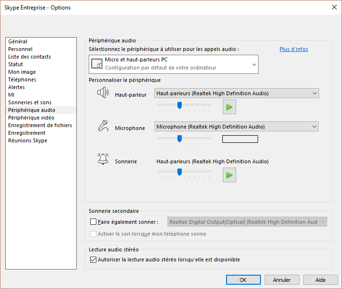Click the bell icon beside Sonnerie
The width and height of the screenshot is (342, 289).
pos(103,159)
